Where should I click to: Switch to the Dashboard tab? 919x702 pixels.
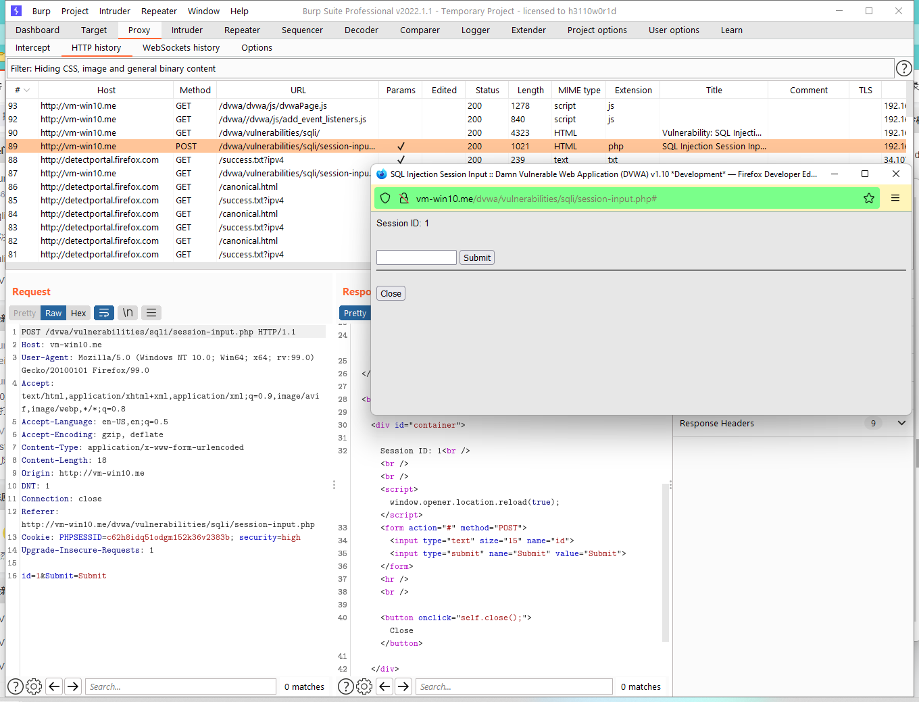point(38,30)
